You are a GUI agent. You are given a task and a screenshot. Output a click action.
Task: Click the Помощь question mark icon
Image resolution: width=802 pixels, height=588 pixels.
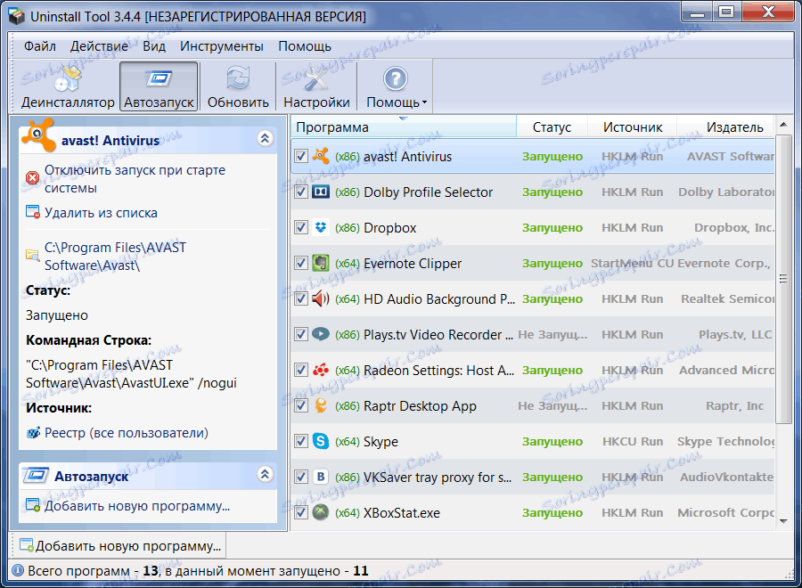click(395, 78)
